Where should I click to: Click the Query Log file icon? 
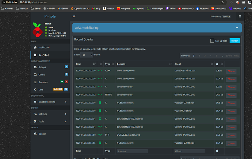(35, 55)
